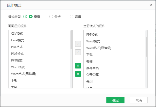The image size is (156, 107).
Task: Click the single left arrow move button
Action: tap(78, 52)
